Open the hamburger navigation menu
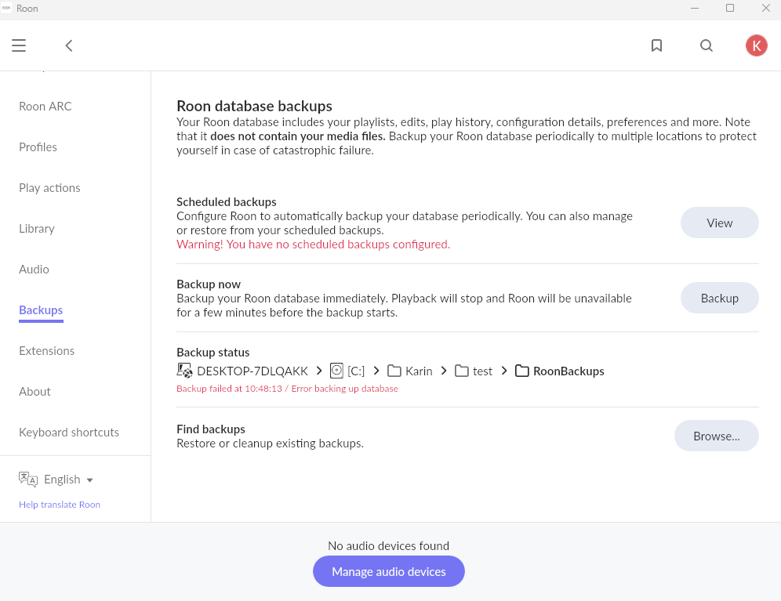The height and width of the screenshot is (601, 781). (19, 45)
